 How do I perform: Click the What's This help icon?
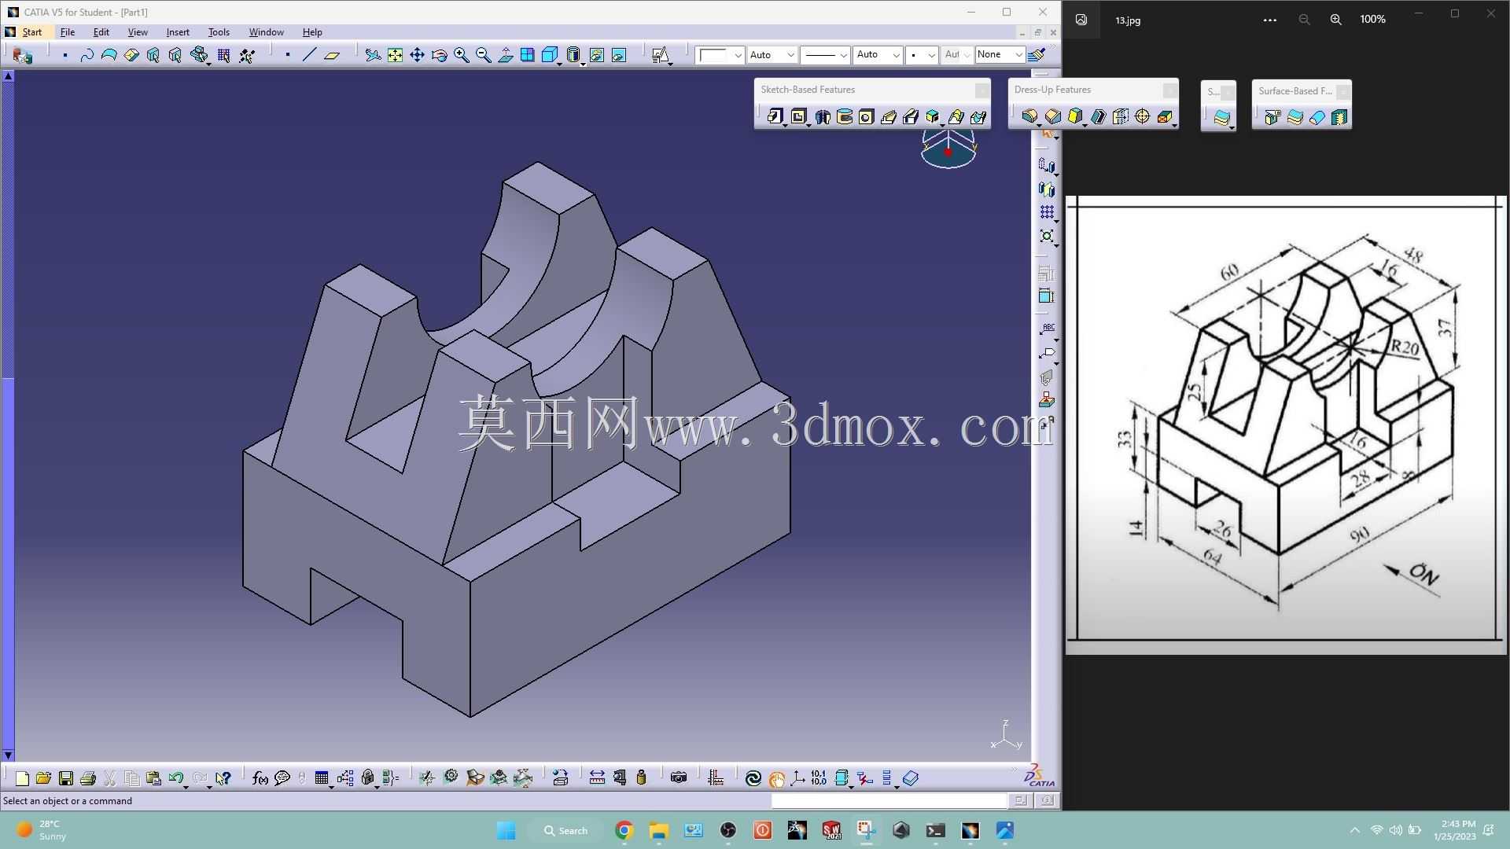[223, 778]
